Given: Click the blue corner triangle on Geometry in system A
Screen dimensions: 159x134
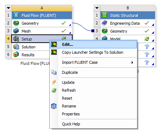Looking at the screenshot, I should (x=70, y=25).
